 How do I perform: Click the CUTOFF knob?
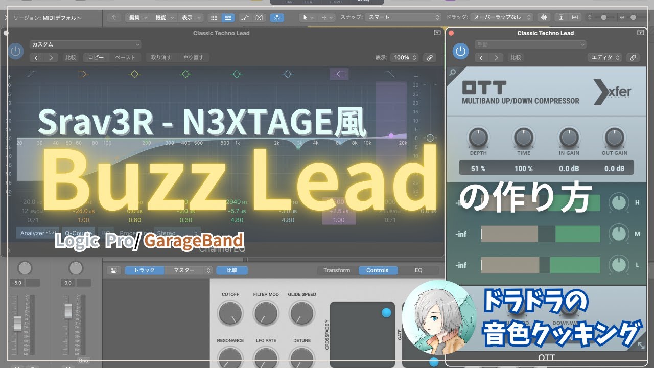[230, 313]
